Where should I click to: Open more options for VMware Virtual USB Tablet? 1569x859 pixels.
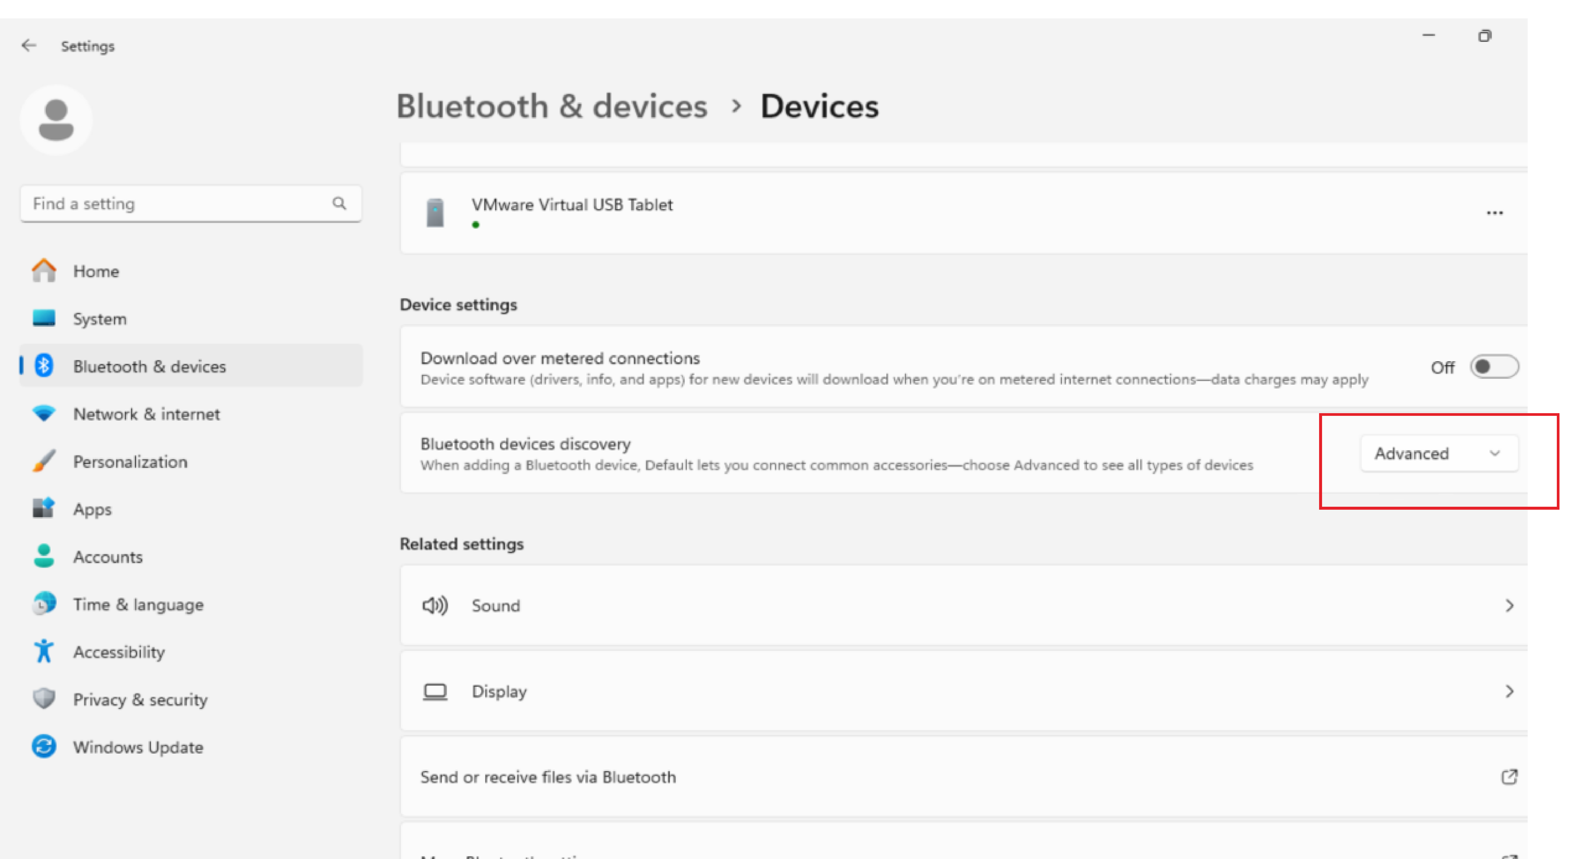click(x=1494, y=213)
